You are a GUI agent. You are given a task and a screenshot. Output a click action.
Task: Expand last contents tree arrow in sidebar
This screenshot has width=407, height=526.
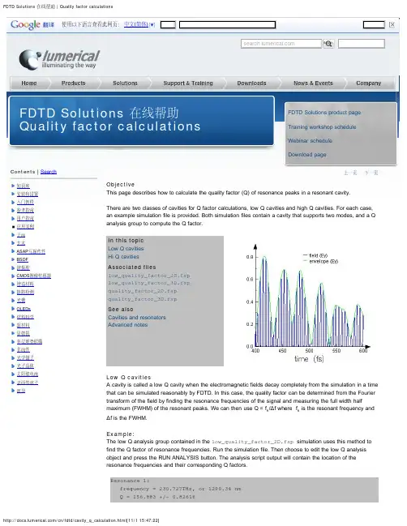[x=13, y=391]
